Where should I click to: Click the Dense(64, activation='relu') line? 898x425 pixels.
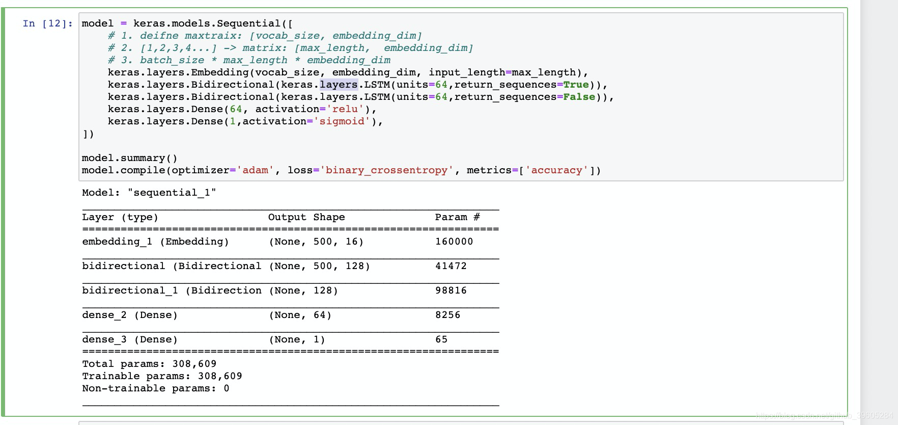[242, 109]
